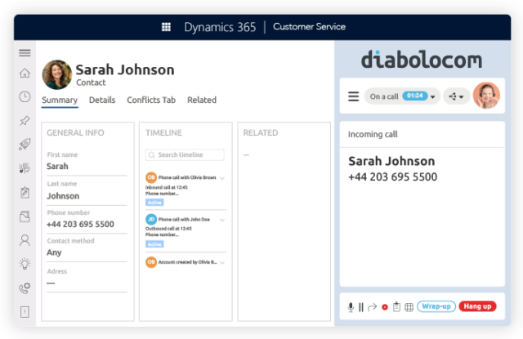Open the dashboards chart icon in sidebar

pyautogui.click(x=25, y=168)
